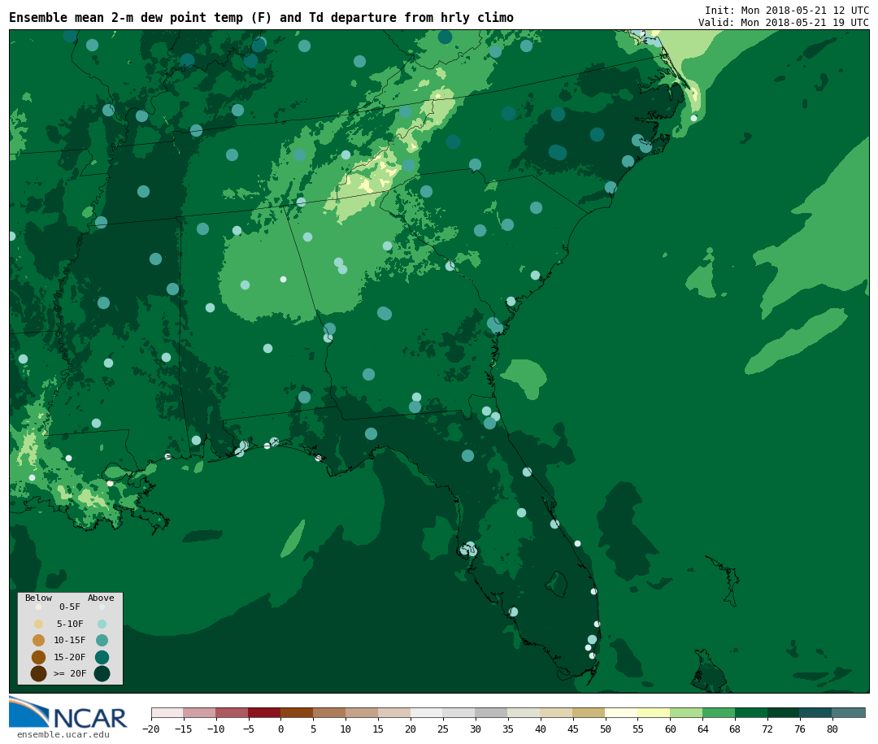Pick the -5 to 0 dark red swatch
The image size is (878, 744).
tap(264, 712)
